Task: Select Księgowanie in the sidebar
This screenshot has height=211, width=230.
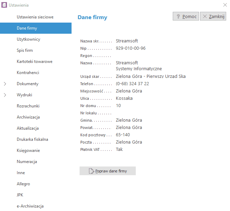Action: [x=28, y=151]
